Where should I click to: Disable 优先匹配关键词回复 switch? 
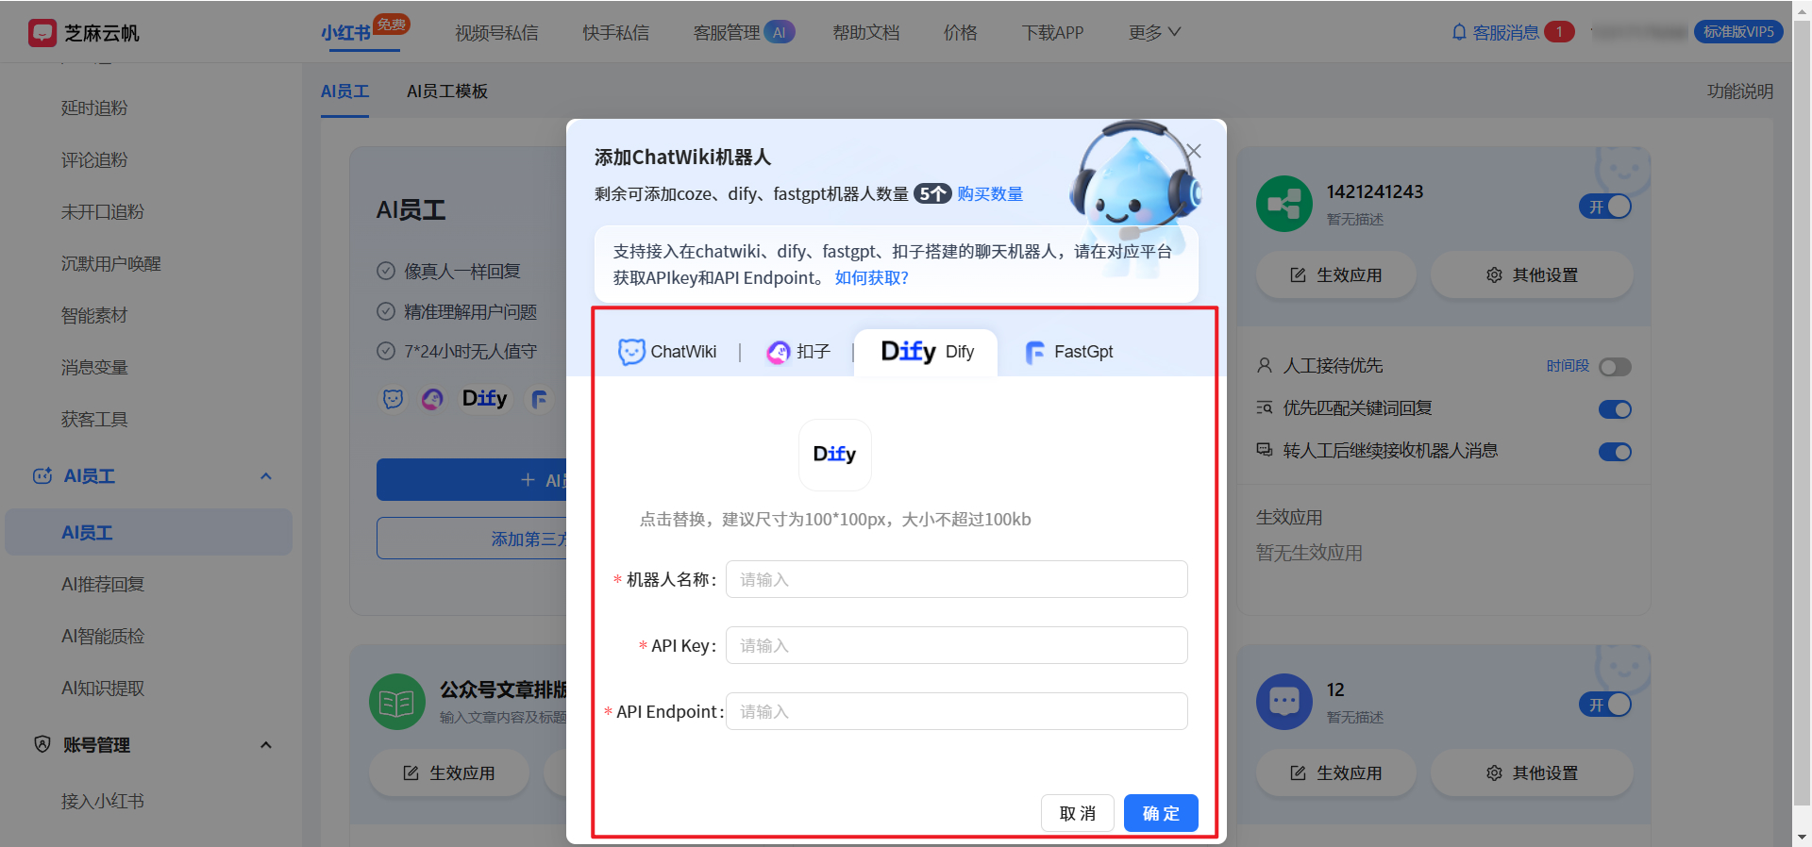click(x=1615, y=409)
